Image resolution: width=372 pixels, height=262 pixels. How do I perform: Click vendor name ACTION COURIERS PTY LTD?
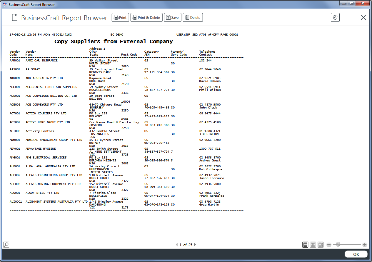(46, 114)
